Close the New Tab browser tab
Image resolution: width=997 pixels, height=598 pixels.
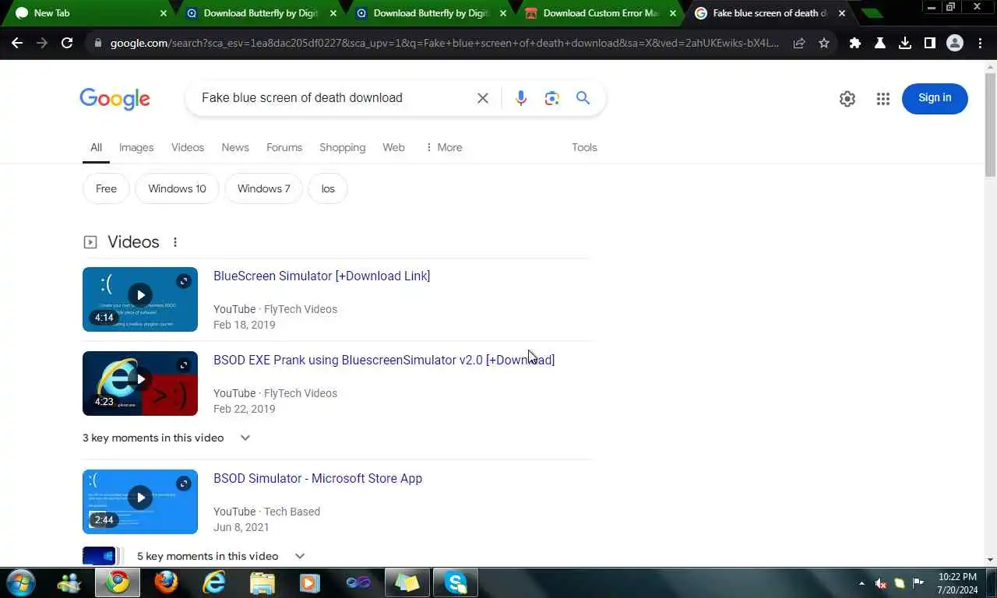pyautogui.click(x=163, y=13)
